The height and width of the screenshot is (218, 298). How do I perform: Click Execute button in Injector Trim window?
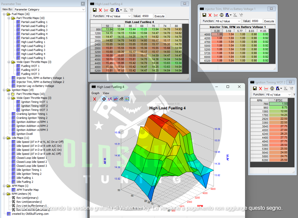point(269,21)
